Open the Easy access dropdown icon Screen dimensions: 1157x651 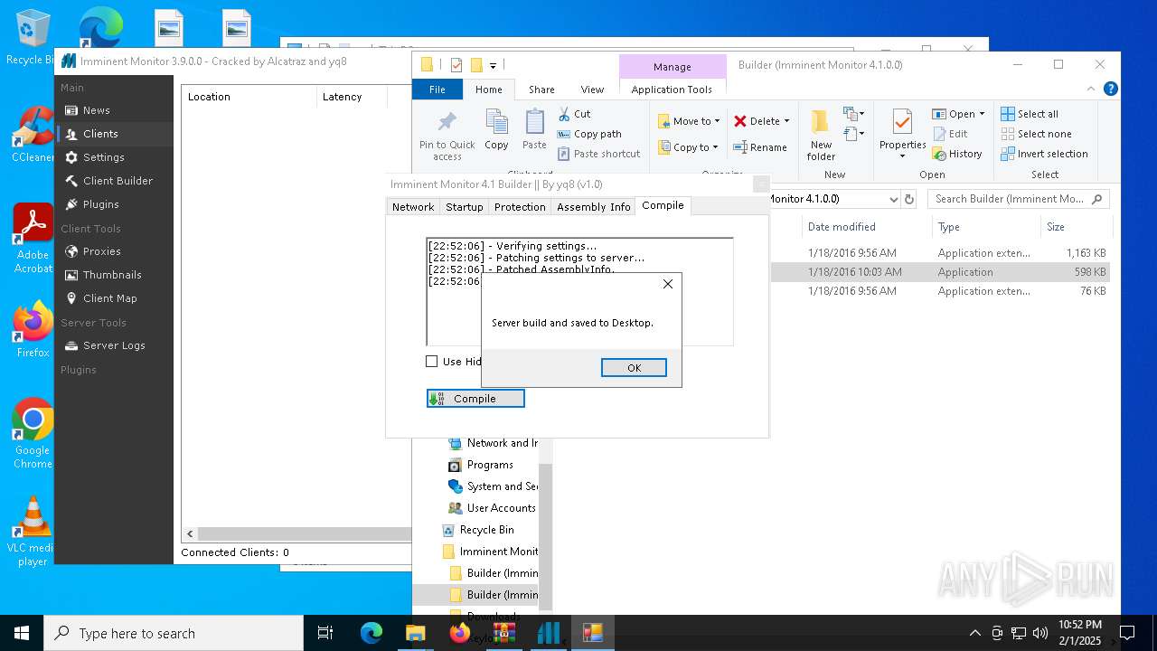[852, 134]
